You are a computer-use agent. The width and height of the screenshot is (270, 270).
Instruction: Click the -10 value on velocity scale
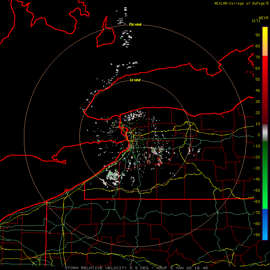[256, 146]
